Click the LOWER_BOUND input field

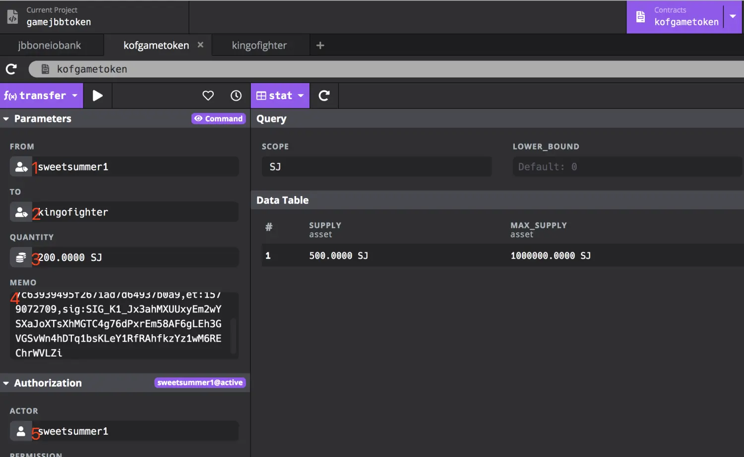coord(626,167)
